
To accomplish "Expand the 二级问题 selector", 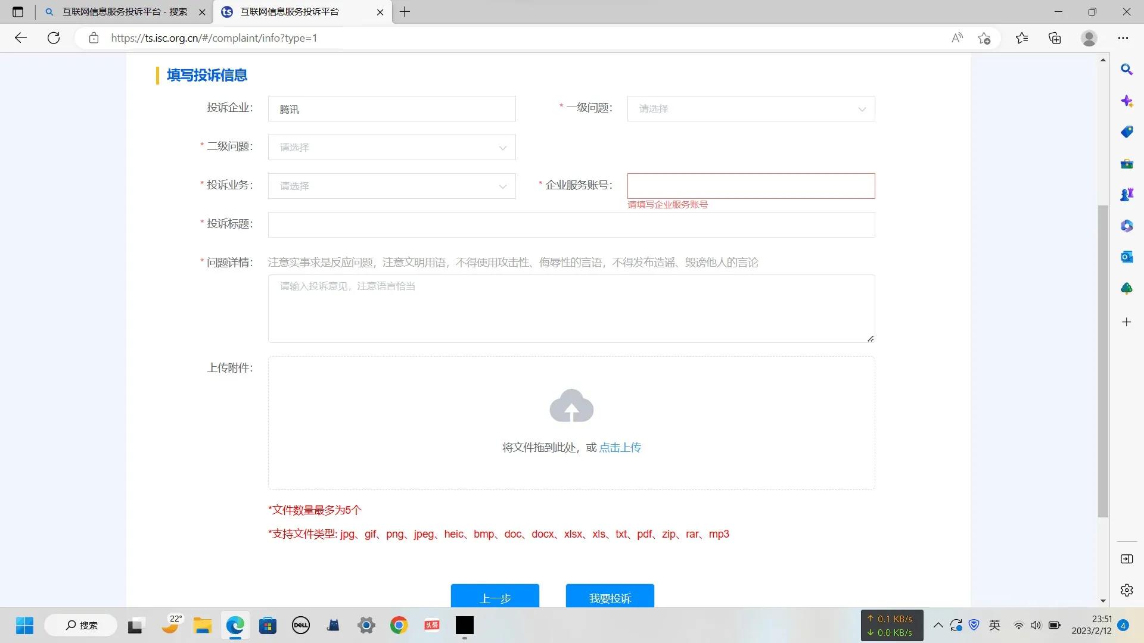I will tap(391, 147).
